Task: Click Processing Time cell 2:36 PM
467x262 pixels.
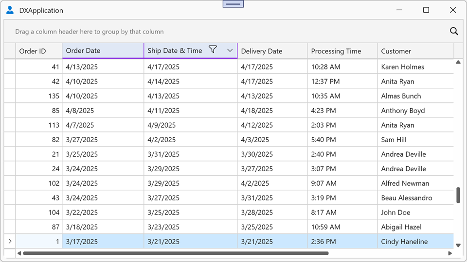Action: coord(342,242)
